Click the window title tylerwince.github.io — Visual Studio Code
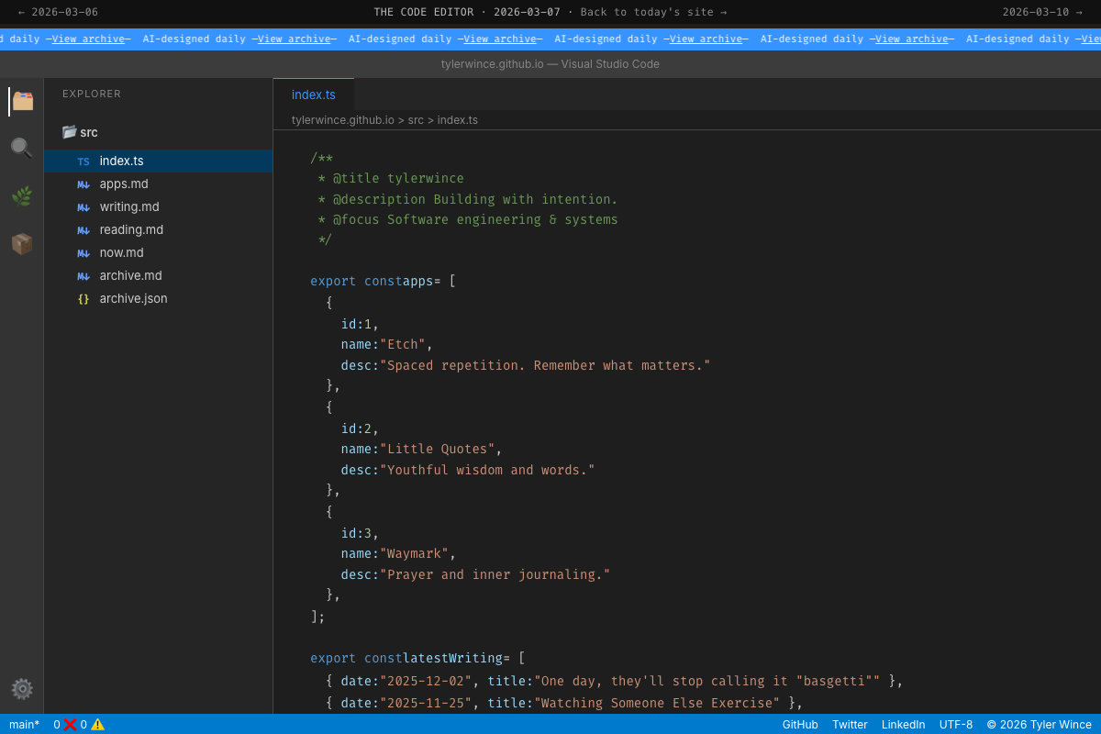 (550, 64)
